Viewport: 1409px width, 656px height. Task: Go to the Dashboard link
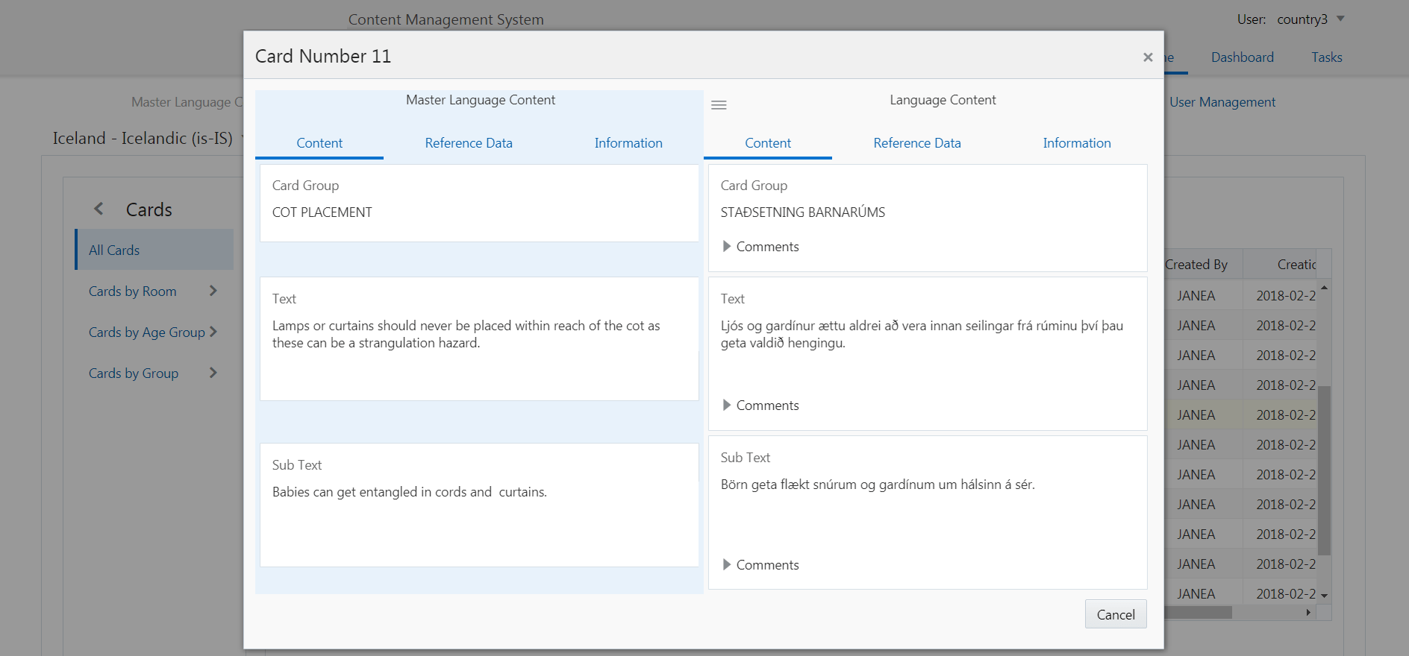click(1242, 57)
